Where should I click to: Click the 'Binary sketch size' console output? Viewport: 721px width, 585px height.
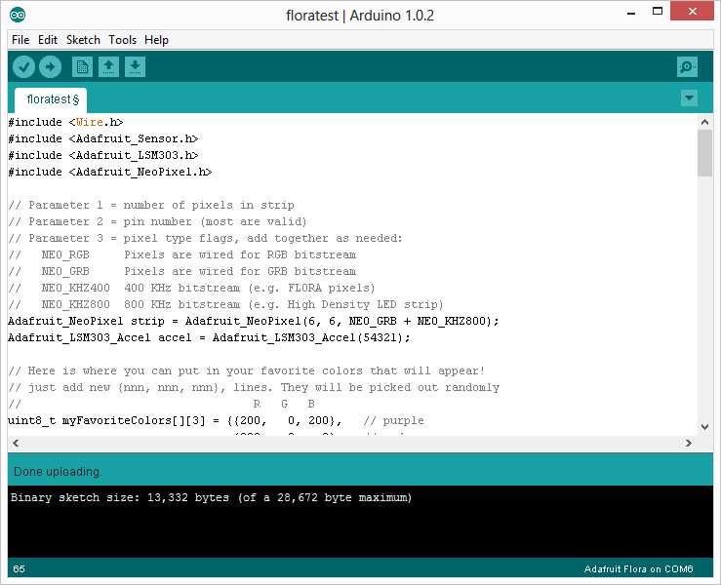click(x=211, y=497)
